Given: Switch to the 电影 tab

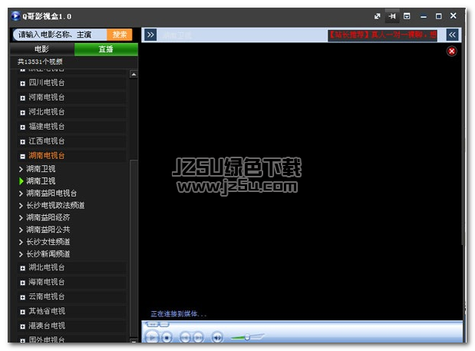Looking at the screenshot, I should click(x=41, y=49).
